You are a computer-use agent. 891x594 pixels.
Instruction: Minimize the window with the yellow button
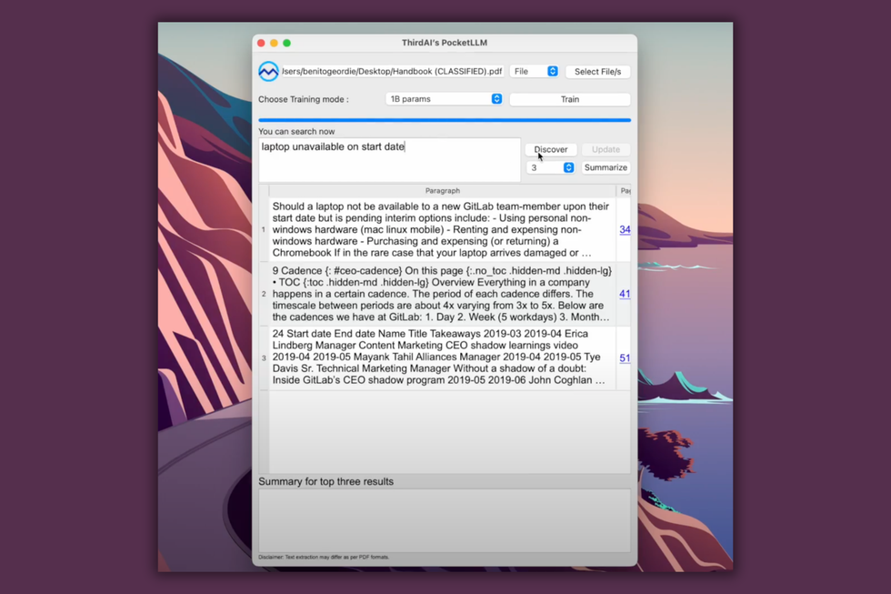tap(274, 43)
